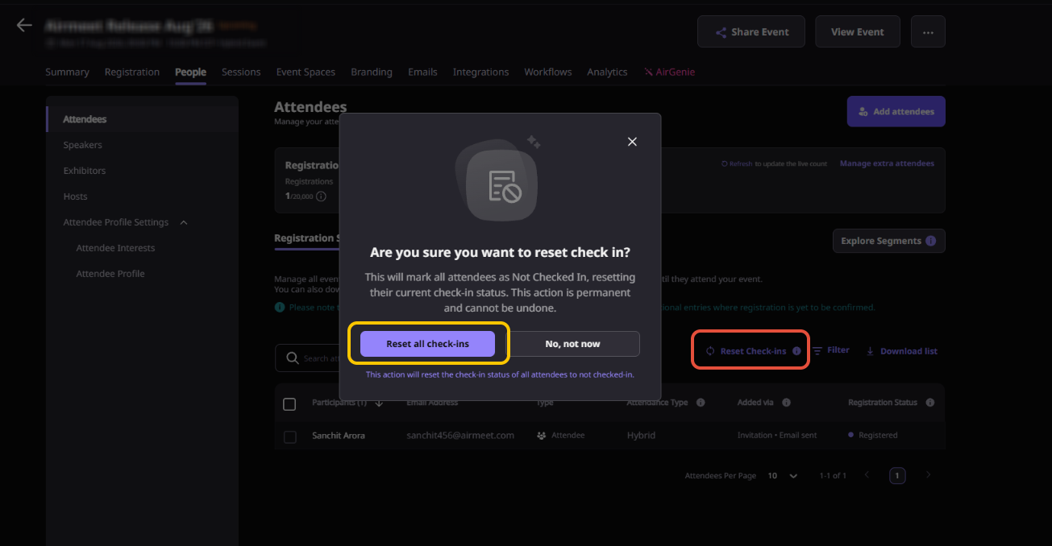
Task: Go back using the left arrow icon
Action: tap(24, 25)
